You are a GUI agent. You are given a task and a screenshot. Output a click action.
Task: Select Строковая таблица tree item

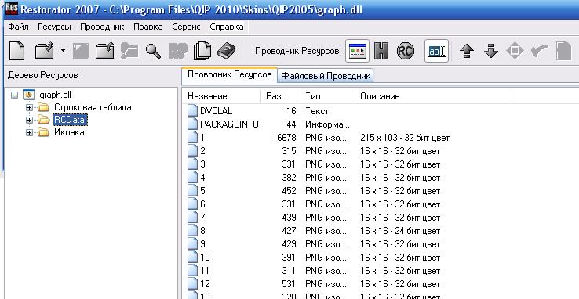93,107
